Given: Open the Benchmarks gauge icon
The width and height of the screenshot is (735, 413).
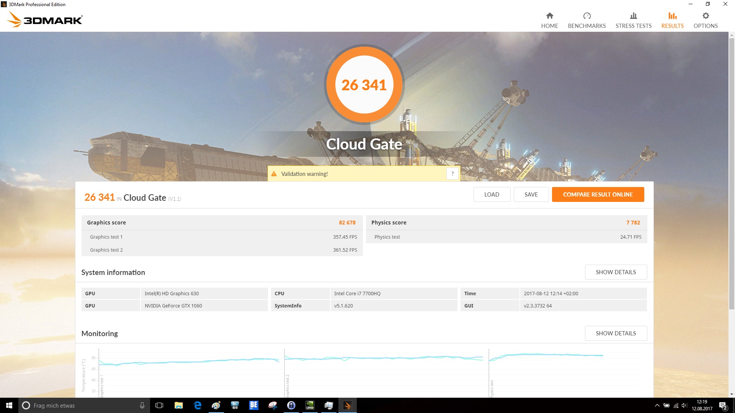Looking at the screenshot, I should tap(586, 16).
